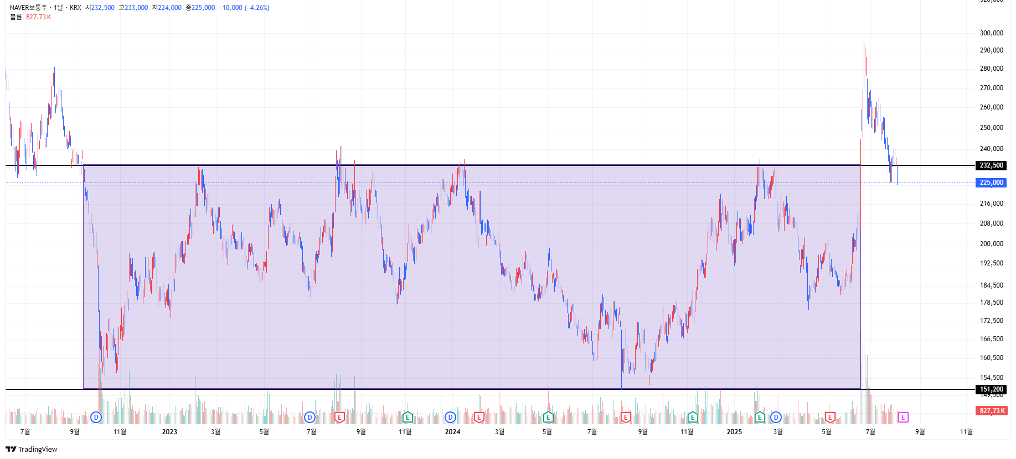1016x459 pixels.
Task: Click the green earnings marker near November 2024
Action: (693, 417)
